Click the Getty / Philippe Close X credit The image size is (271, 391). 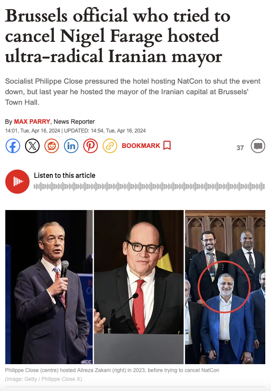44,379
